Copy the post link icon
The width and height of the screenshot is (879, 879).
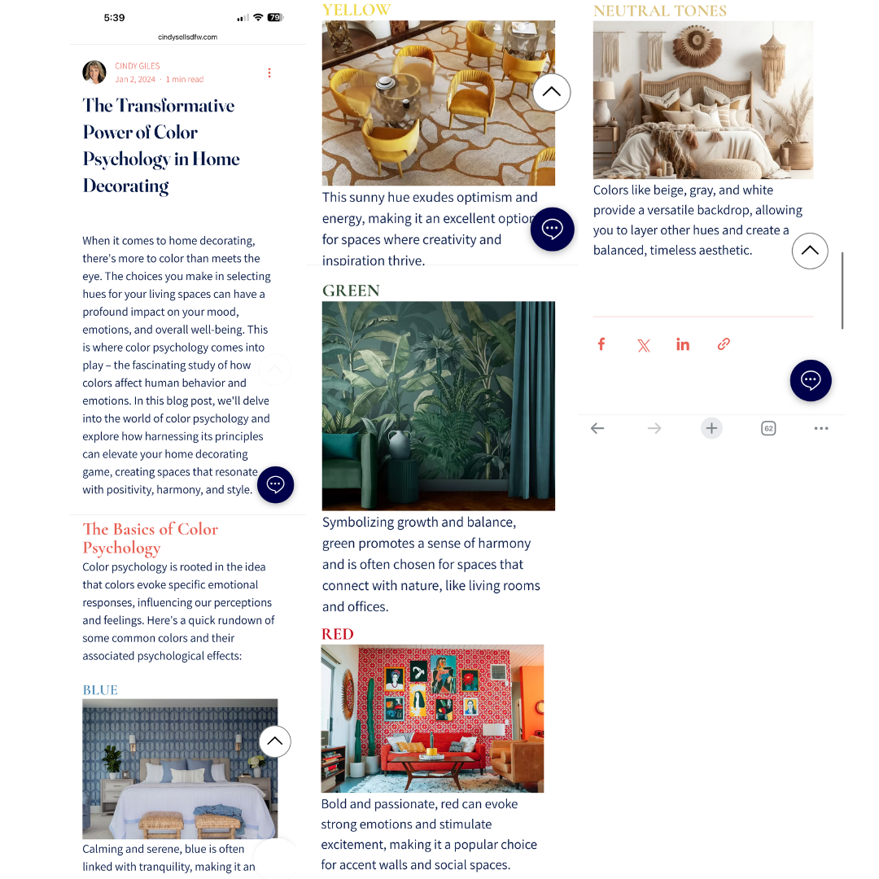click(x=724, y=344)
